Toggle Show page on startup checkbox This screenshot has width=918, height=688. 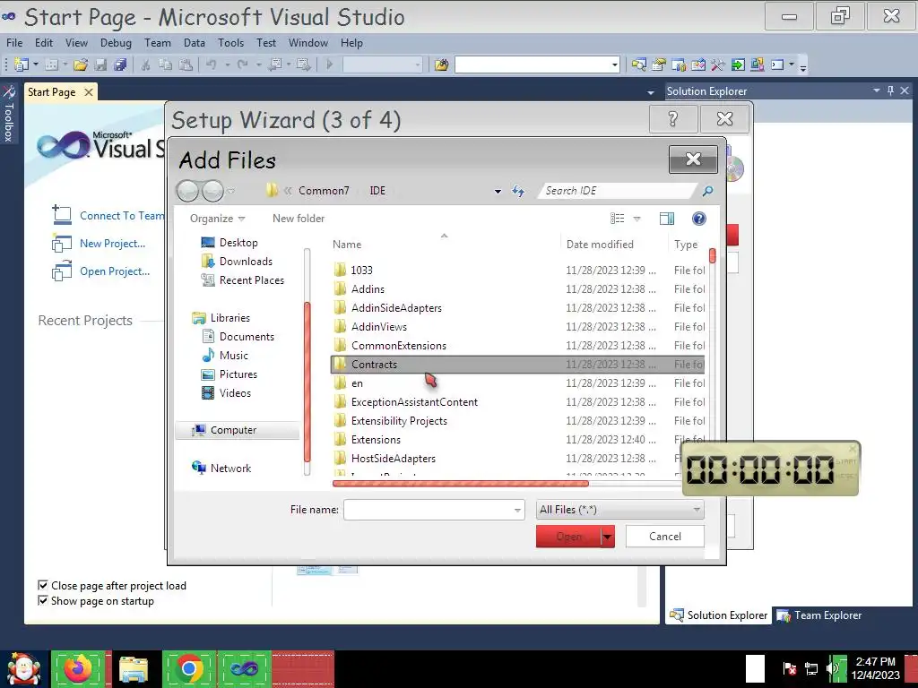43,600
